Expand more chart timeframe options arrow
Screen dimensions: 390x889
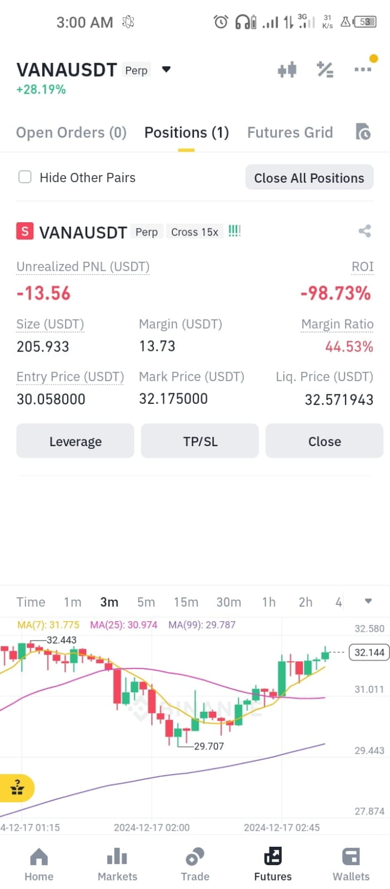(x=368, y=601)
